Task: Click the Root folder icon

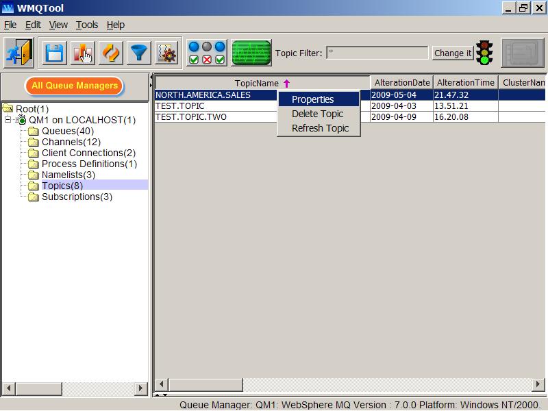Action: [8, 108]
